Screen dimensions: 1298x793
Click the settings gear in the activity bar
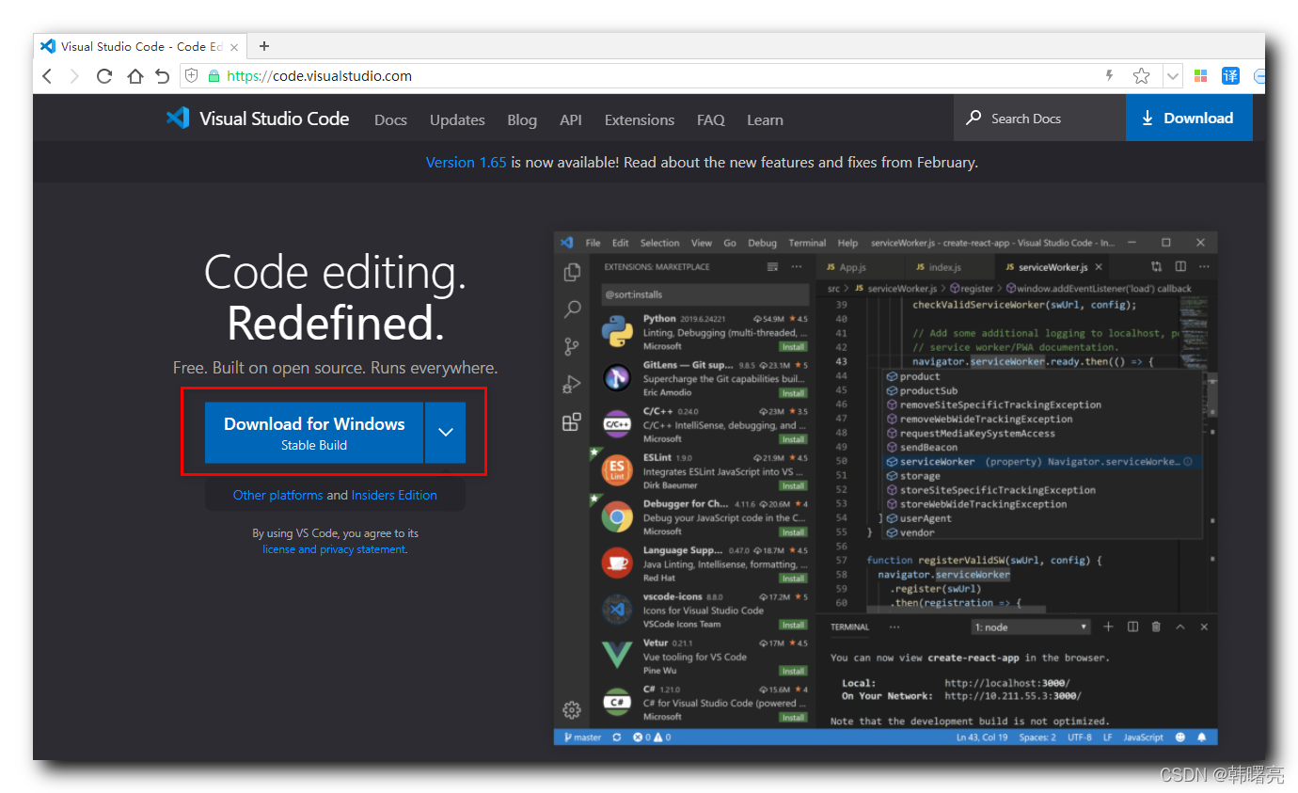(x=572, y=709)
